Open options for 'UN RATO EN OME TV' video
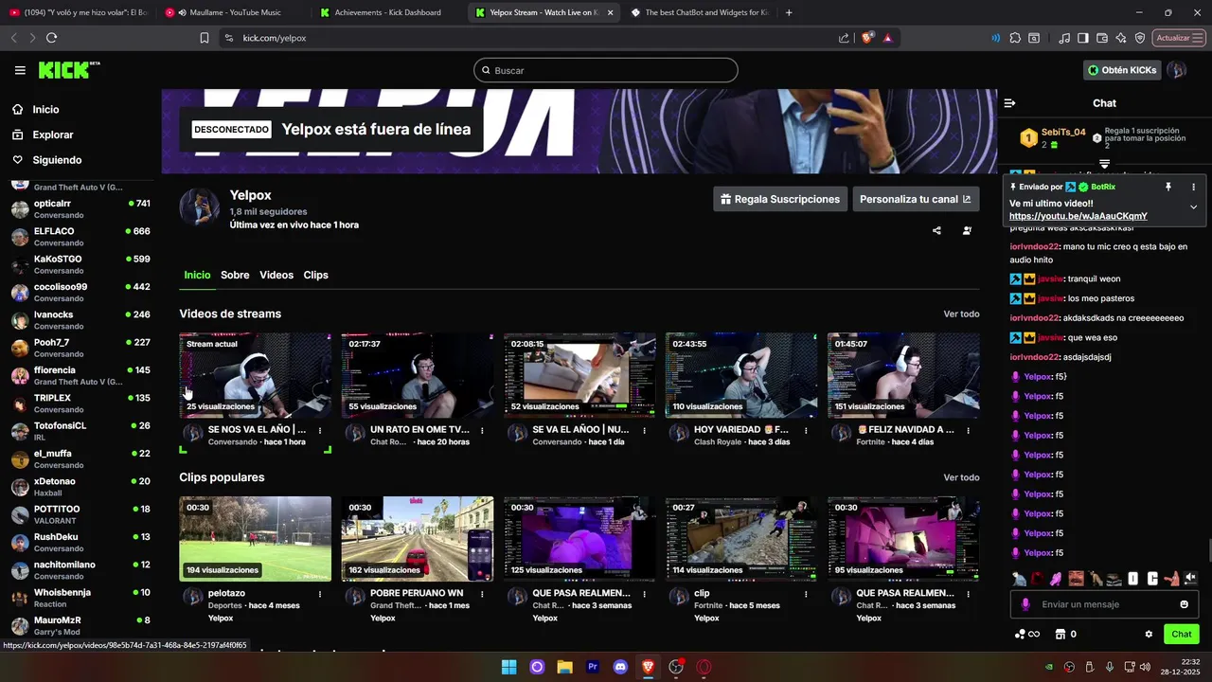The height and width of the screenshot is (682, 1212). [482, 430]
